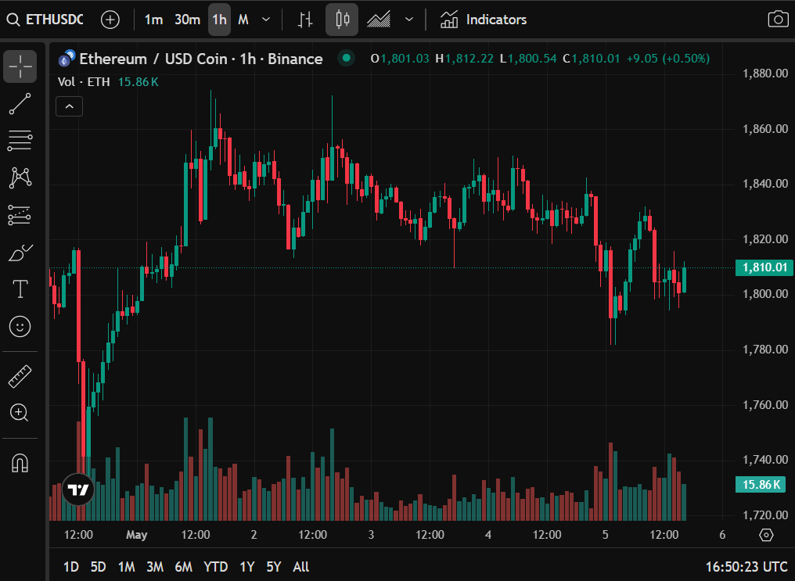
Task: Select the XABCD pattern tool
Action: [x=20, y=178]
